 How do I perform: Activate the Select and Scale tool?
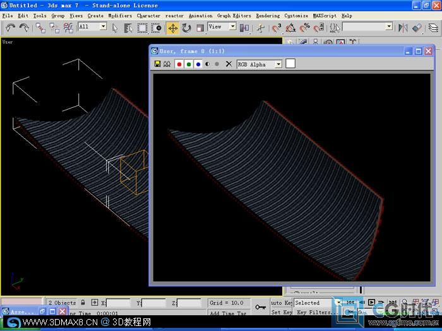pyautogui.click(x=200, y=28)
